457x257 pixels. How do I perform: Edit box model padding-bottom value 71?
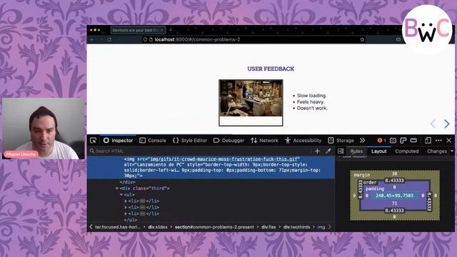click(x=394, y=203)
